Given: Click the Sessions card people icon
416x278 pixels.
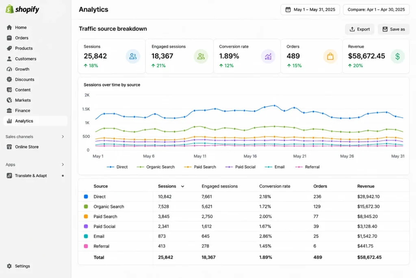Looking at the screenshot, I should 133,56.
